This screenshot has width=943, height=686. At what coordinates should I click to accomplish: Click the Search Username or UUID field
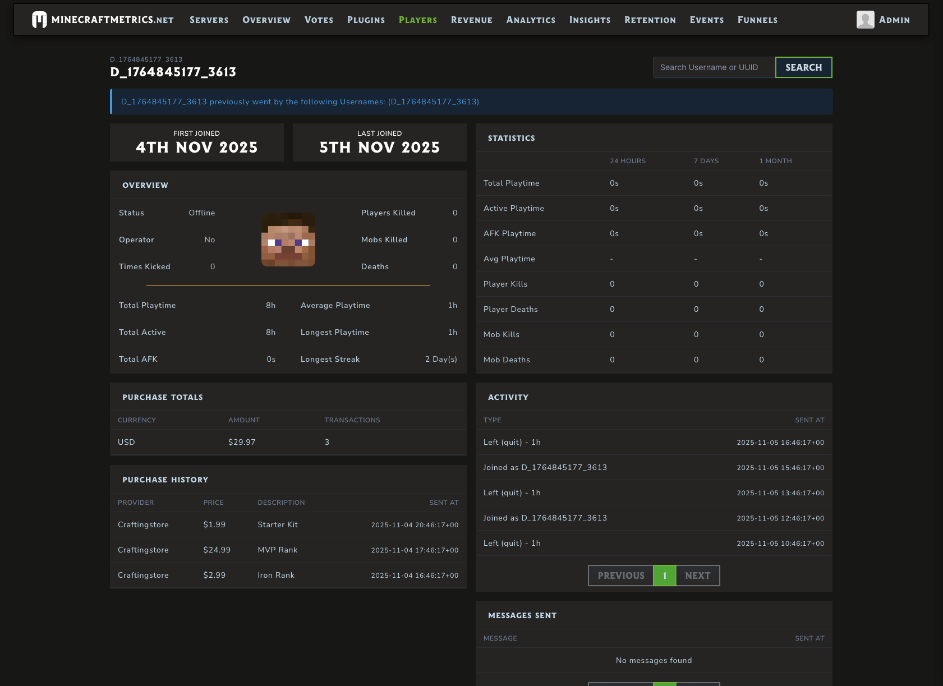pyautogui.click(x=714, y=67)
